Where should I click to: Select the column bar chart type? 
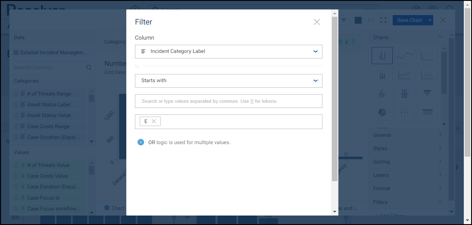382,56
